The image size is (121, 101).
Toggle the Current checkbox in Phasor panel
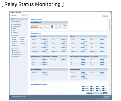coord(83,88)
